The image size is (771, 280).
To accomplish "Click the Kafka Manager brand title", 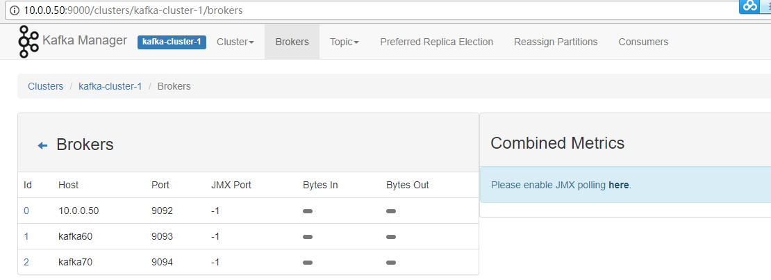I will (x=85, y=40).
